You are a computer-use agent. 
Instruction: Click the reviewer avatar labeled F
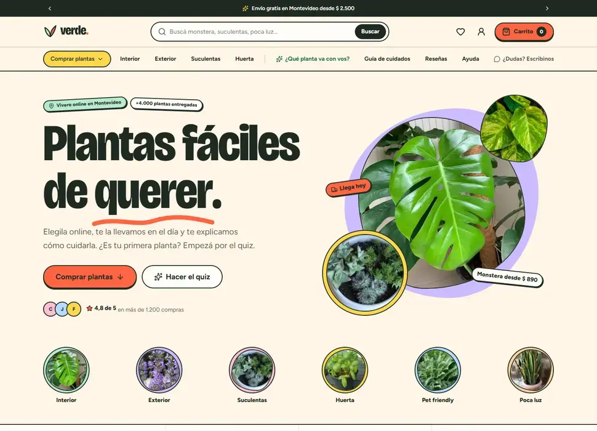[x=74, y=309]
